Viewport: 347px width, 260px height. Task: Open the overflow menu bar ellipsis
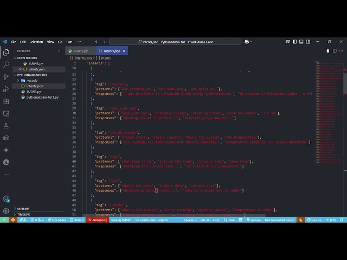[79, 42]
